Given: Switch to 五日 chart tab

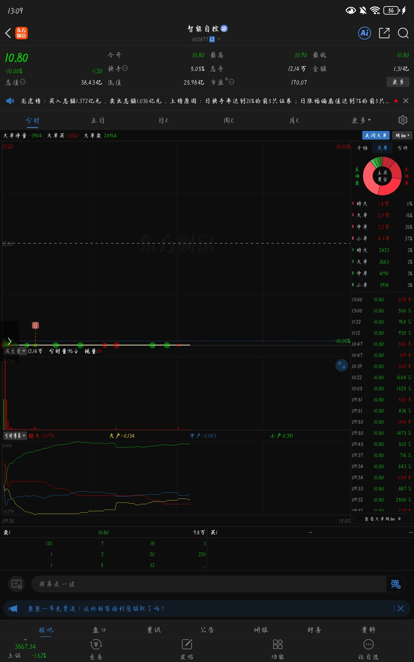Looking at the screenshot, I should [x=98, y=120].
